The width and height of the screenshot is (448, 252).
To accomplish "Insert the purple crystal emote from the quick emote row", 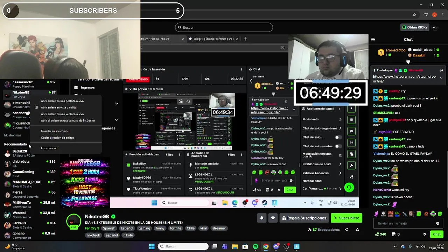I will click(376, 214).
